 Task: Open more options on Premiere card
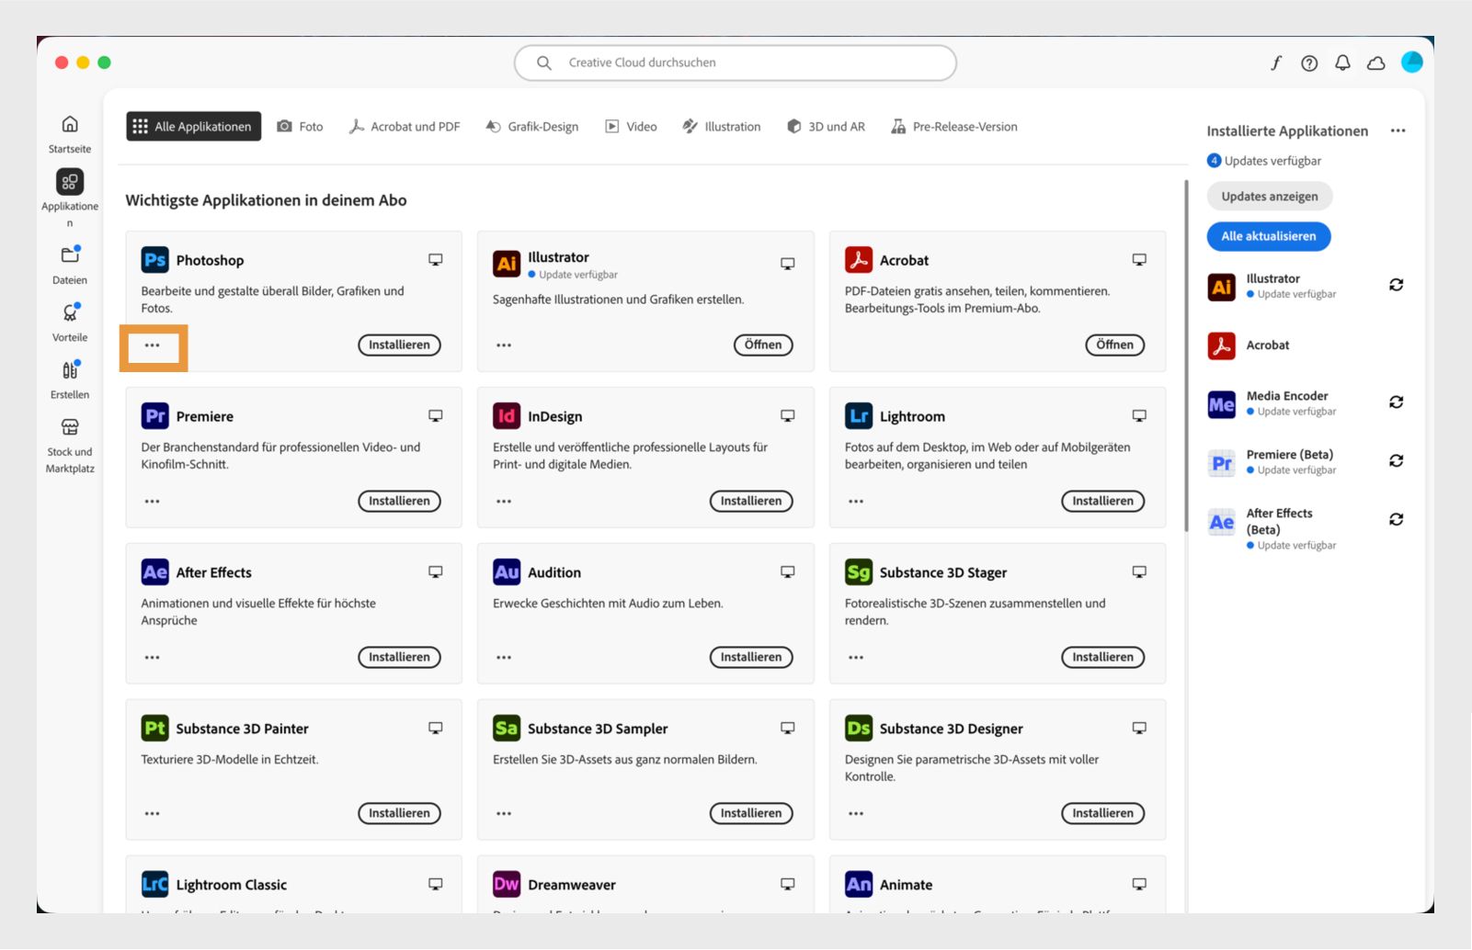pos(153,502)
